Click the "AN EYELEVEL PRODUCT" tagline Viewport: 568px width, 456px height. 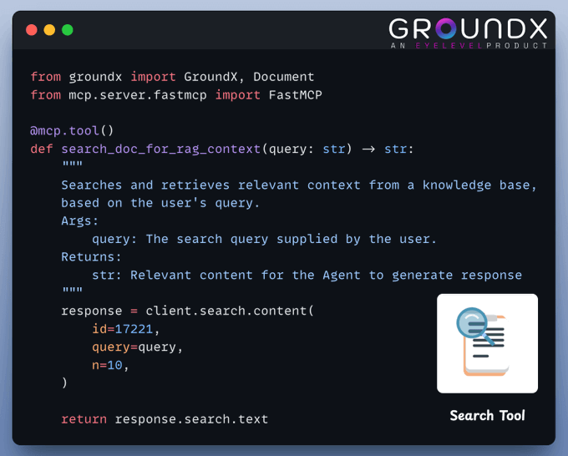[469, 46]
